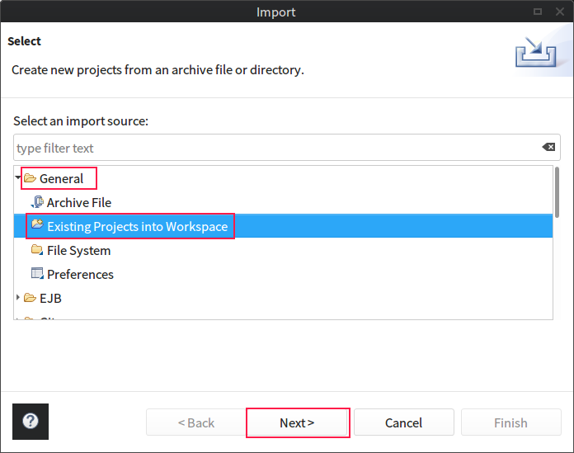Click the File System folder icon
This screenshot has width=574, height=453.
coord(37,250)
